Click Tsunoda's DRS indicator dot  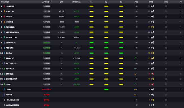[x=166, y=43]
